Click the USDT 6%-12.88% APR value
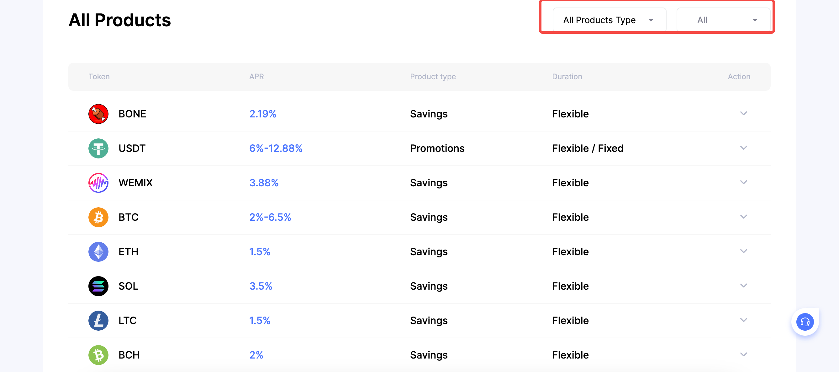839x372 pixels. point(276,148)
